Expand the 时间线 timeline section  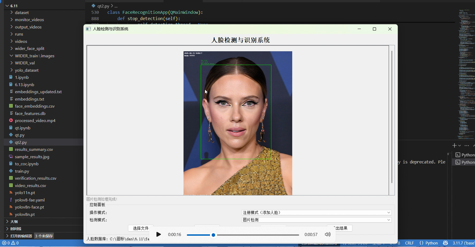click(x=7, y=229)
